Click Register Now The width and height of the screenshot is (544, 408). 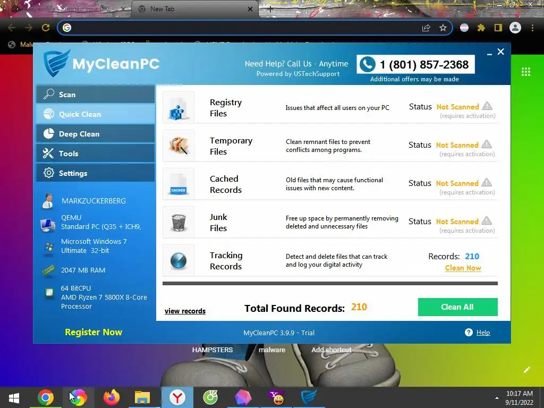tap(93, 332)
